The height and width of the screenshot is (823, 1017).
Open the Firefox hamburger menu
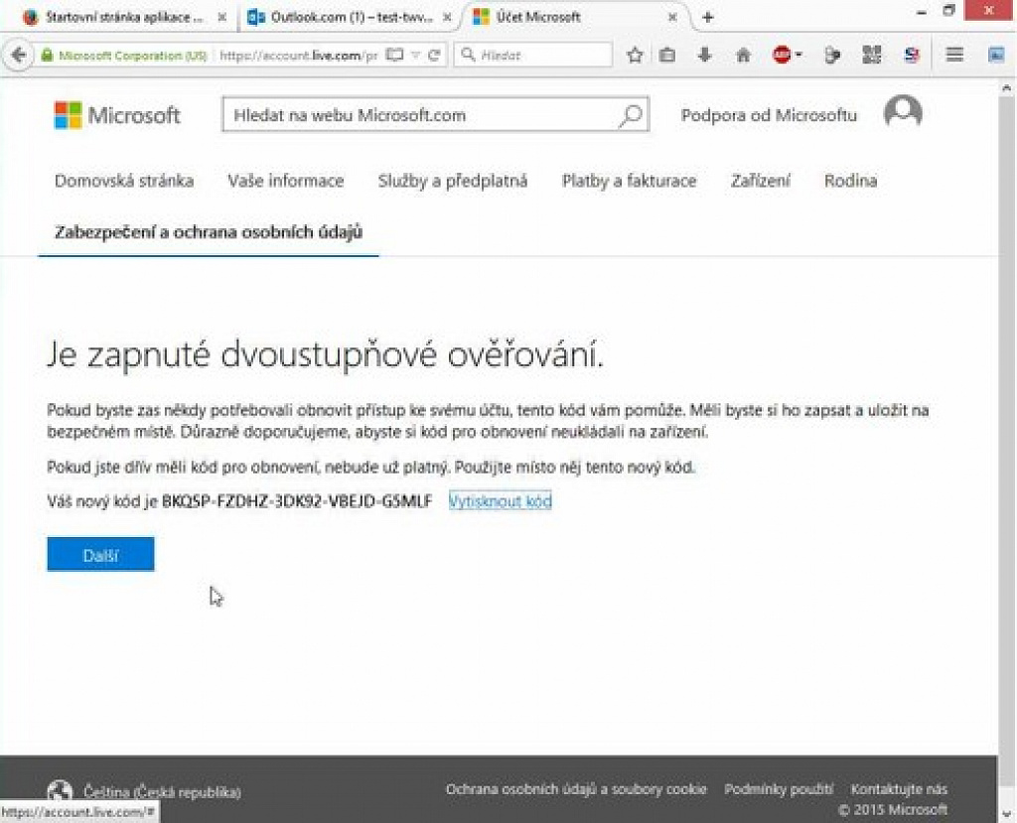954,56
